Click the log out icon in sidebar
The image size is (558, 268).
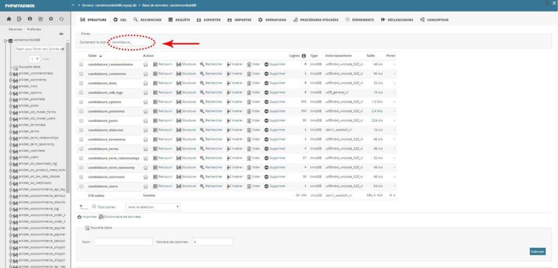[20, 19]
